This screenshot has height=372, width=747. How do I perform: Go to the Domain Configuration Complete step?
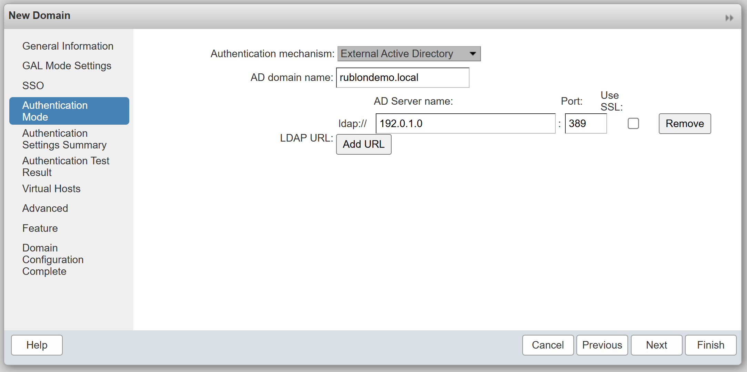tap(53, 260)
